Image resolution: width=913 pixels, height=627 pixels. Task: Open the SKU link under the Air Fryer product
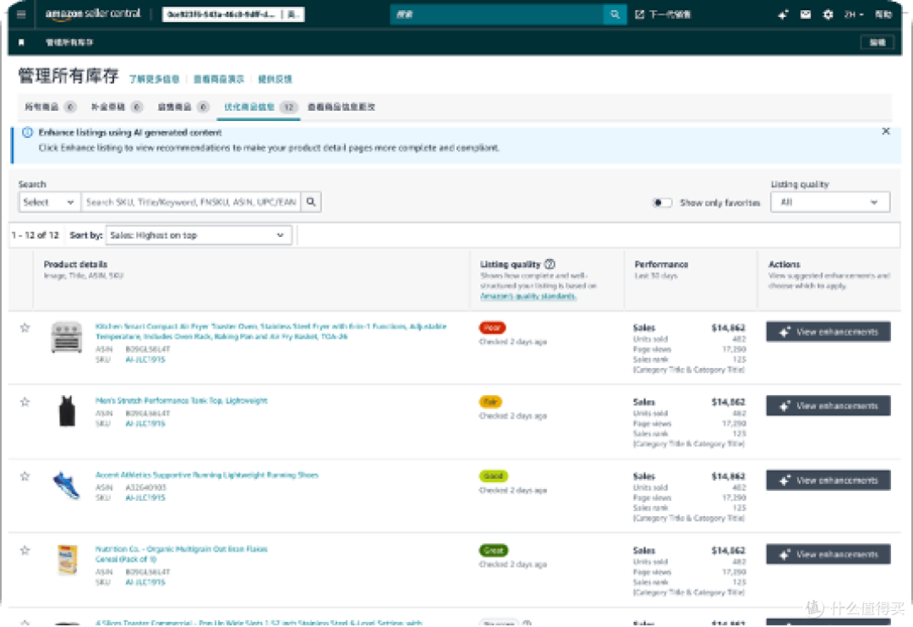coord(145,360)
